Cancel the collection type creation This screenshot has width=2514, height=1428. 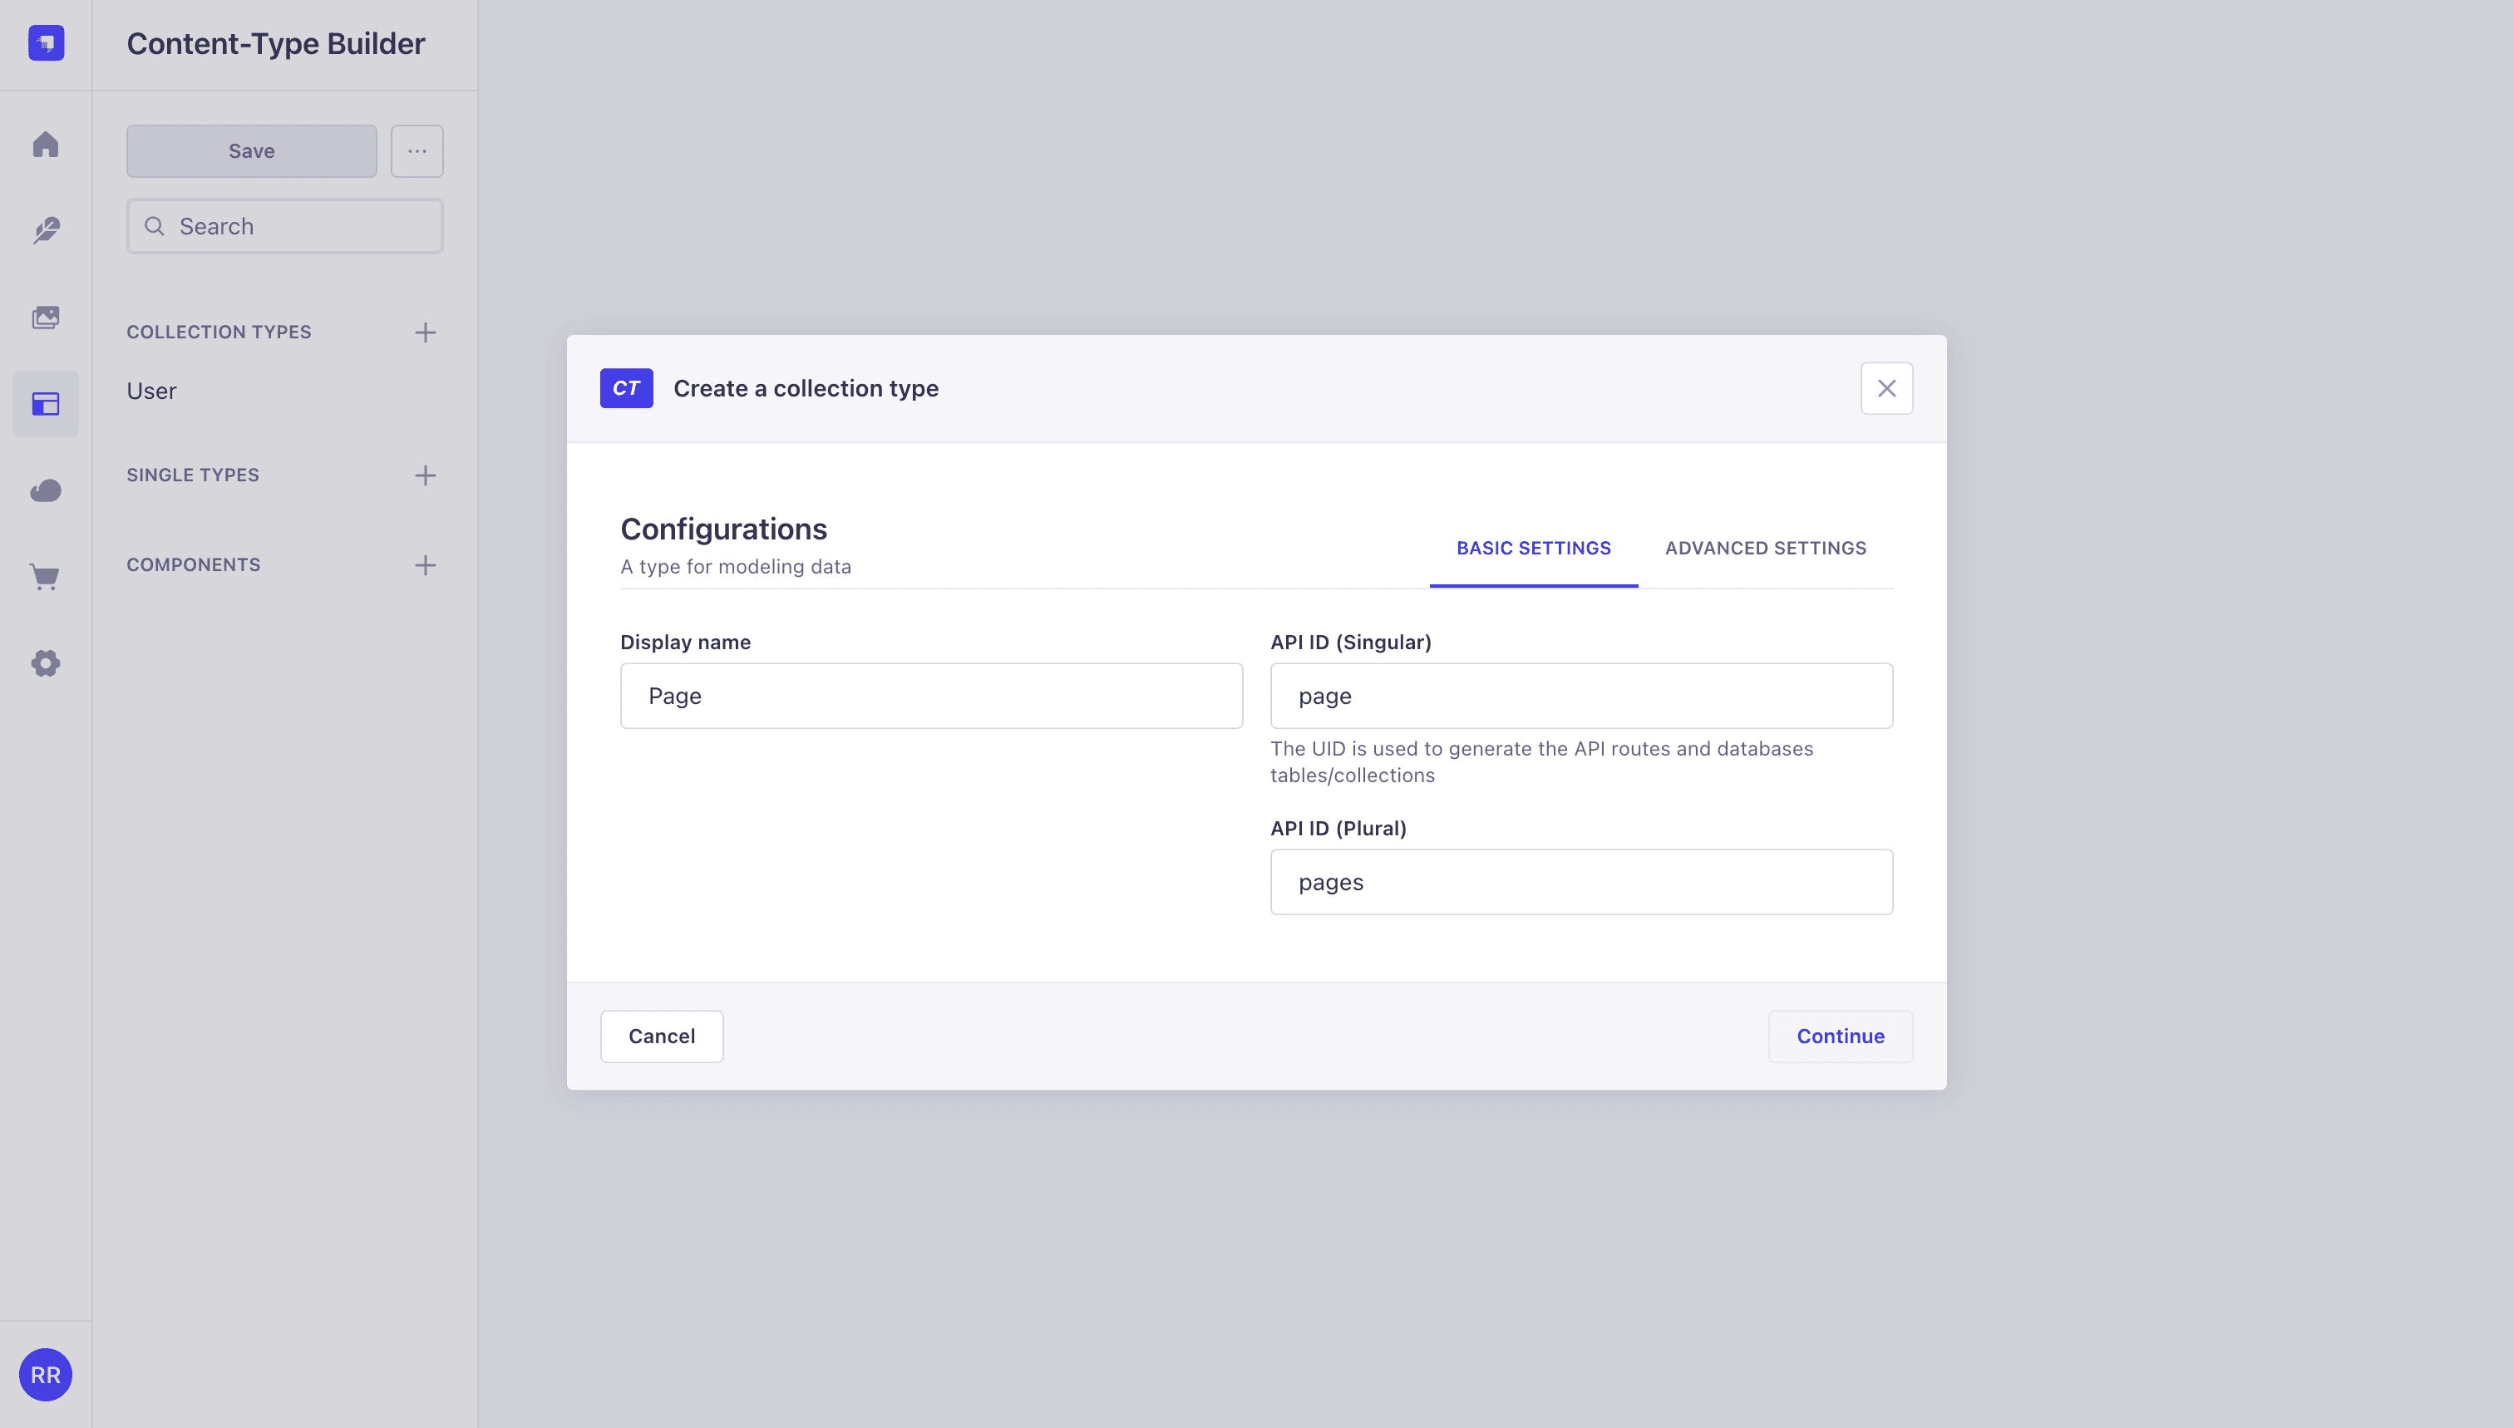(x=661, y=1036)
